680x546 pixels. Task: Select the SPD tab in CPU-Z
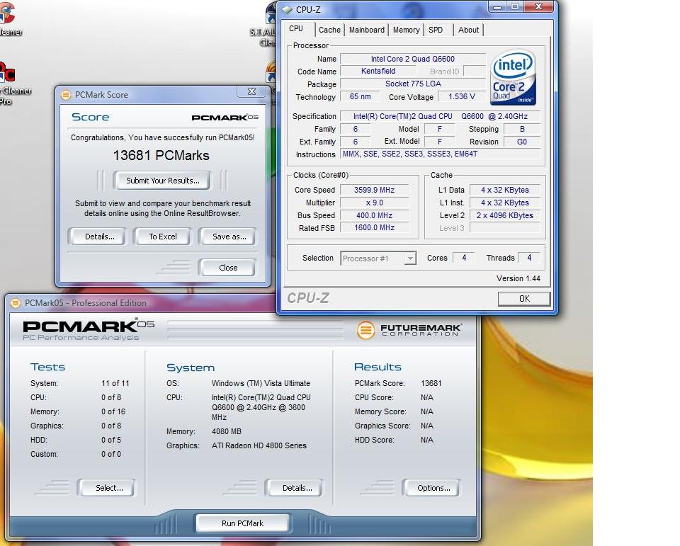point(436,30)
